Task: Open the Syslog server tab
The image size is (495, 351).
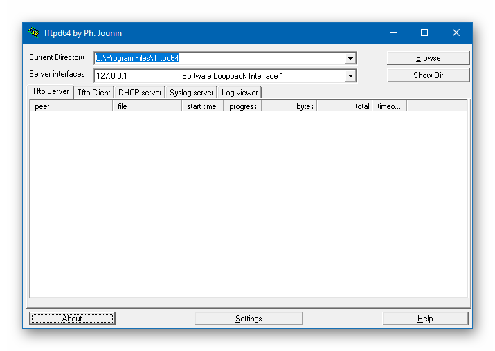Action: [x=192, y=93]
